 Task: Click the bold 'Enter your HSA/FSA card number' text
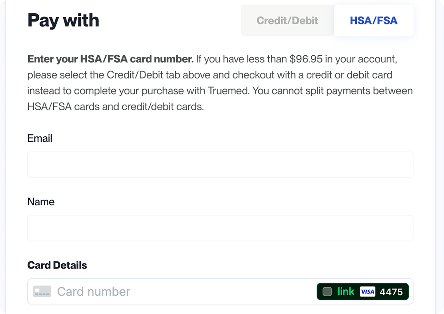tap(110, 59)
